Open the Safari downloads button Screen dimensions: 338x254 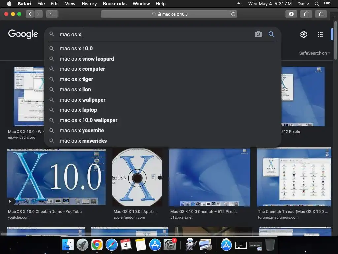291,14
